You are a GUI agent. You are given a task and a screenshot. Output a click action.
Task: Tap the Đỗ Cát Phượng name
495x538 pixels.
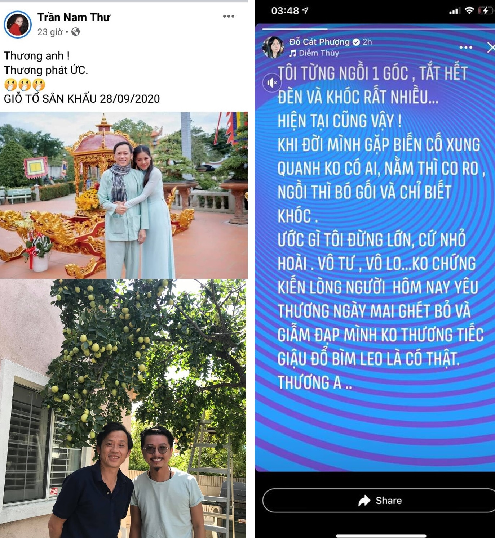pos(319,42)
